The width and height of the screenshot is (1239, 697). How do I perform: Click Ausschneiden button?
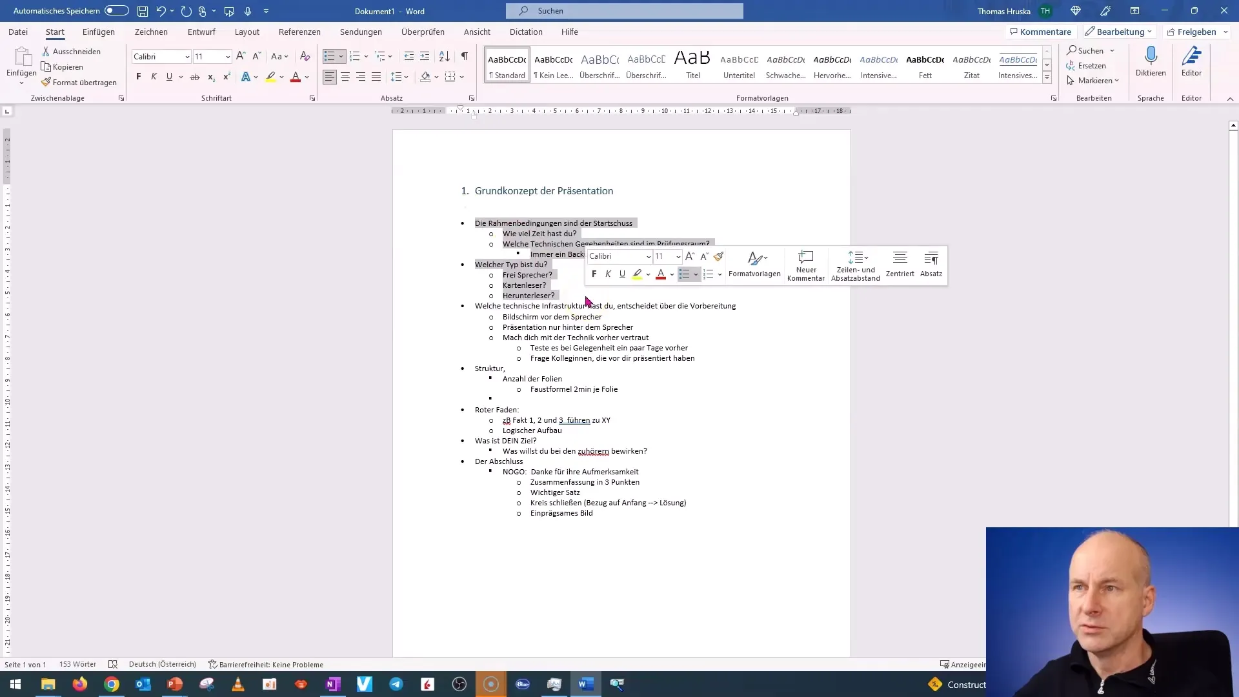point(71,51)
